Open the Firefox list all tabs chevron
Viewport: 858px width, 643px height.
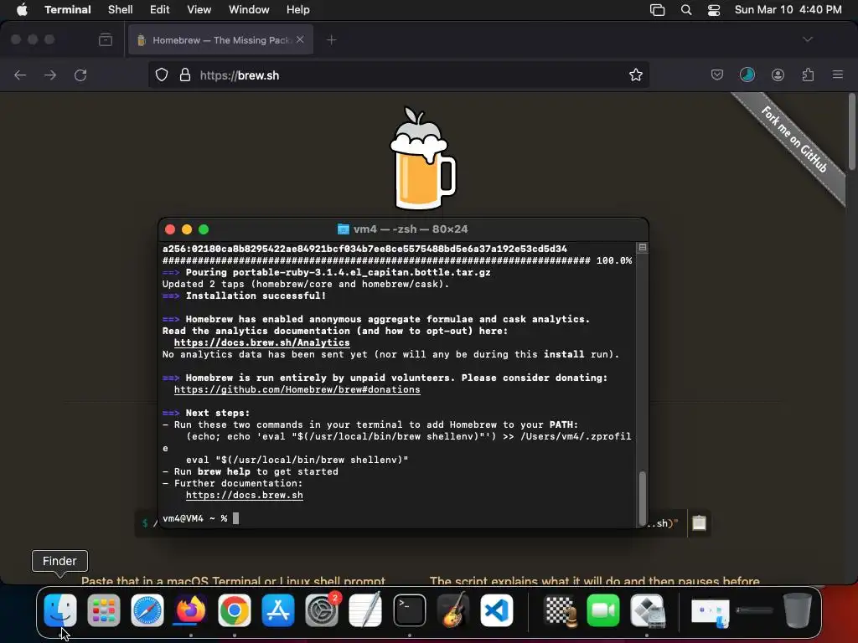(x=808, y=39)
